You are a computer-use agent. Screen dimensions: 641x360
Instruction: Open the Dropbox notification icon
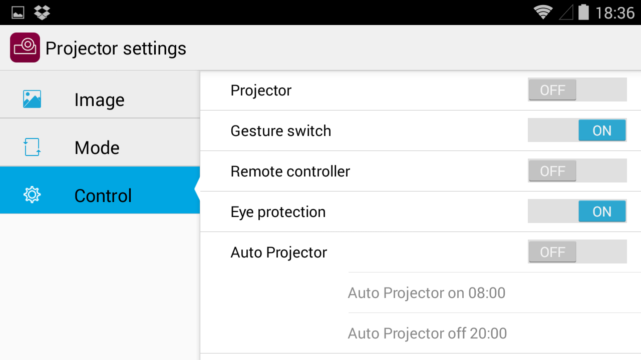click(42, 12)
